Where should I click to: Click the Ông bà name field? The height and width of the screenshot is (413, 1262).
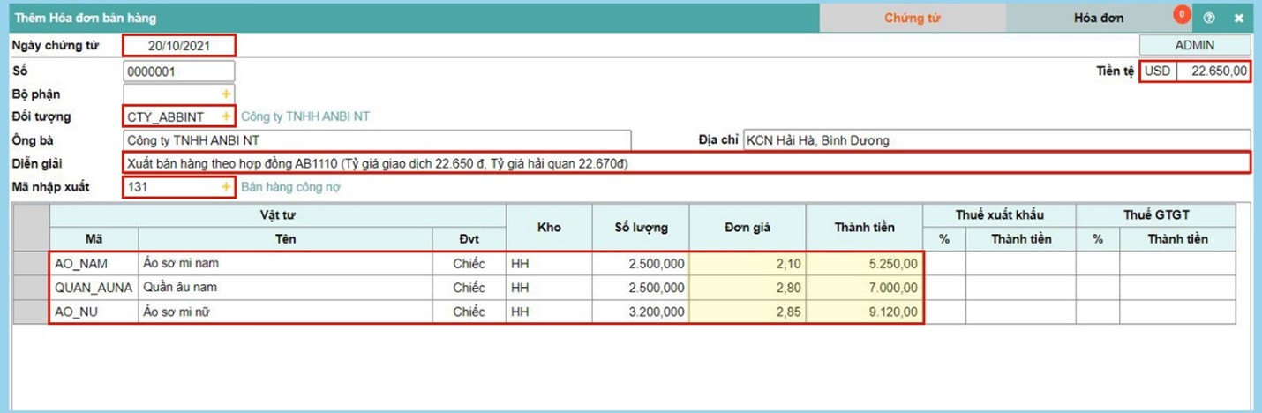point(377,139)
